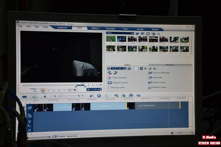
Task: Select the Title Track T icon
Action: pos(29,122)
